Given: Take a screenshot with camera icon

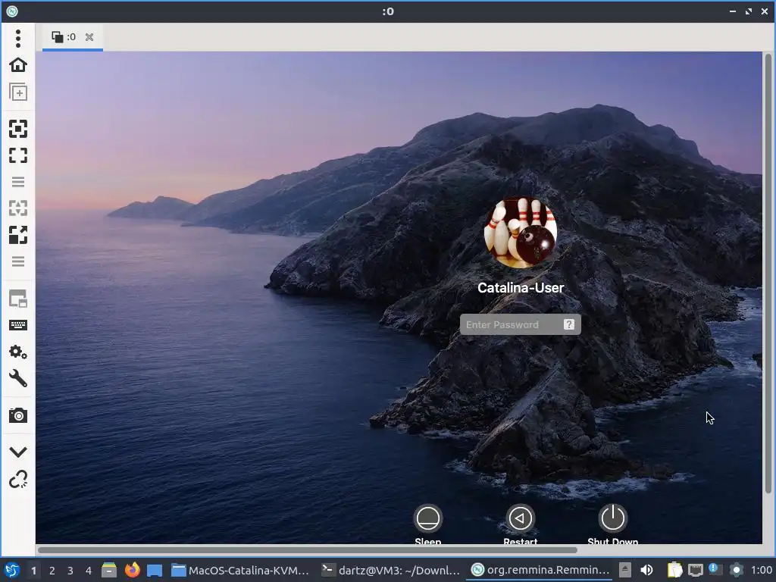Looking at the screenshot, I should (x=18, y=416).
